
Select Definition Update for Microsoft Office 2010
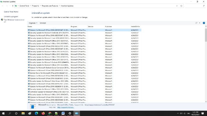point(84,92)
